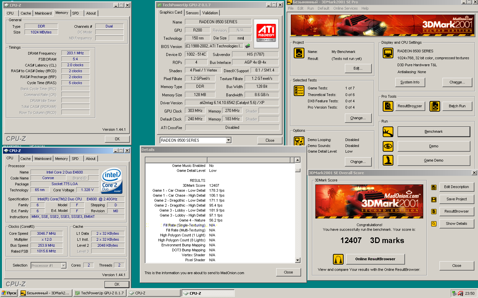The width and height of the screenshot is (478, 298).
Task: Open the Run menu in 3DMark2001
Action: [x=310, y=8]
